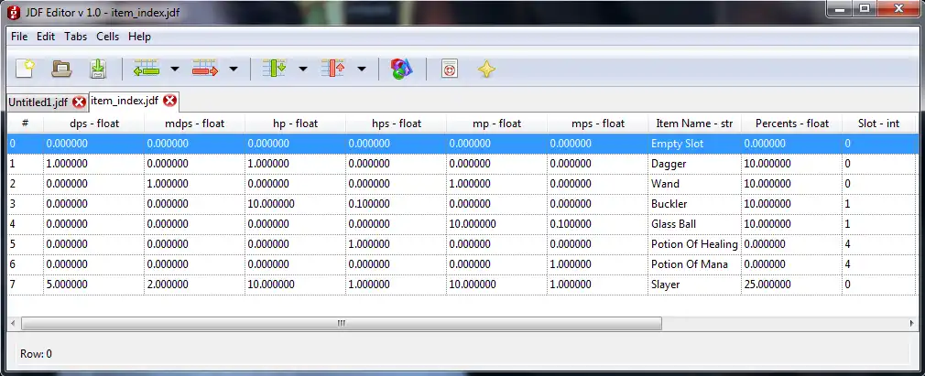The height and width of the screenshot is (376, 925).
Task: Click the horizontal scrollbar left arrow
Action: 14,324
